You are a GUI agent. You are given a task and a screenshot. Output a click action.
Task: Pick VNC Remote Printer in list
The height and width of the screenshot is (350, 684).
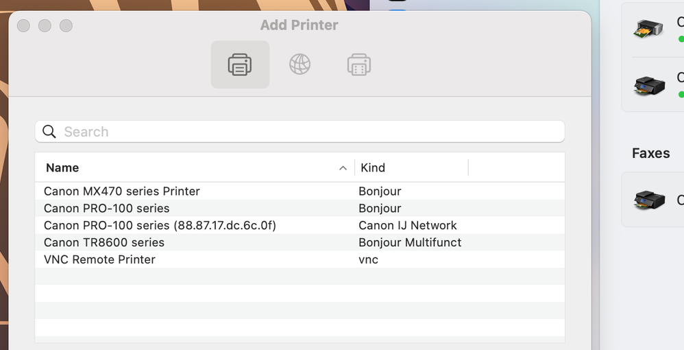tap(300, 259)
